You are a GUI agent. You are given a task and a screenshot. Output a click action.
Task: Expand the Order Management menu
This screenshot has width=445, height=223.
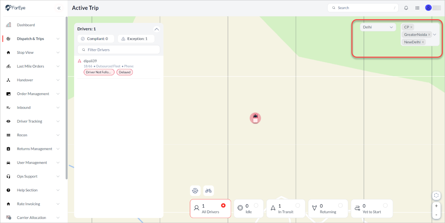coord(58,94)
